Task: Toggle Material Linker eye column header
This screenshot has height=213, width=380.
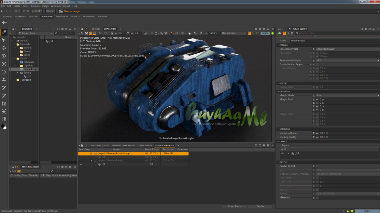Action: click(x=11, y=175)
